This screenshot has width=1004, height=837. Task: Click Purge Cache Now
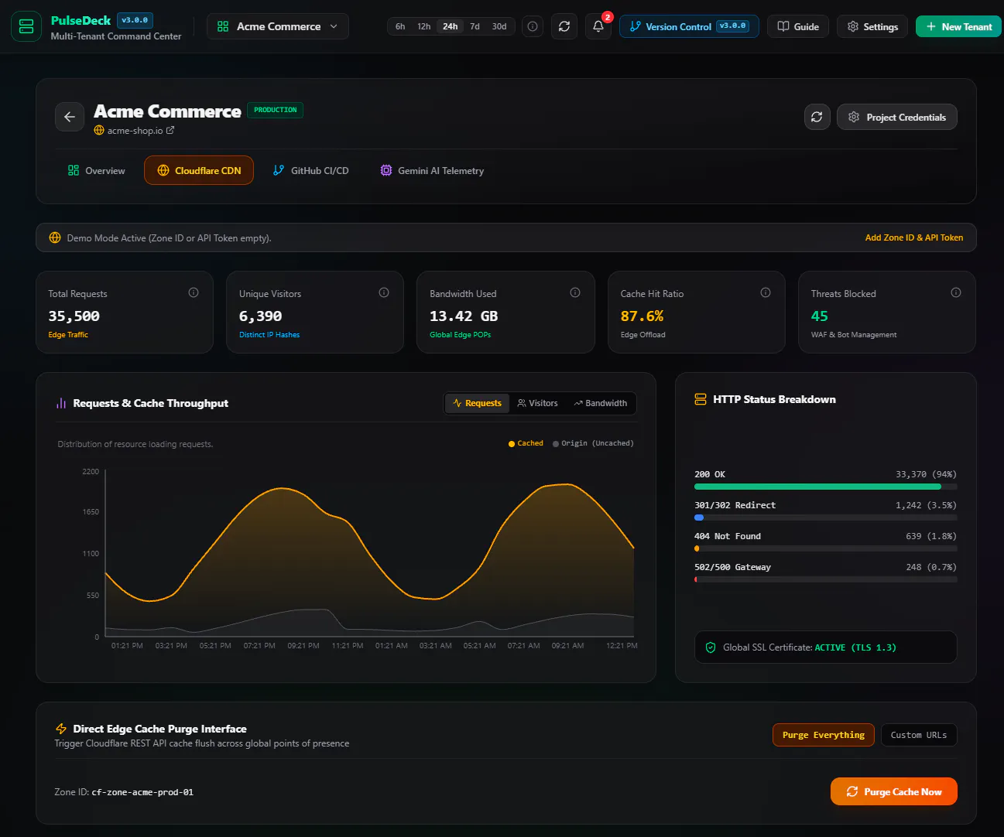pos(894,791)
